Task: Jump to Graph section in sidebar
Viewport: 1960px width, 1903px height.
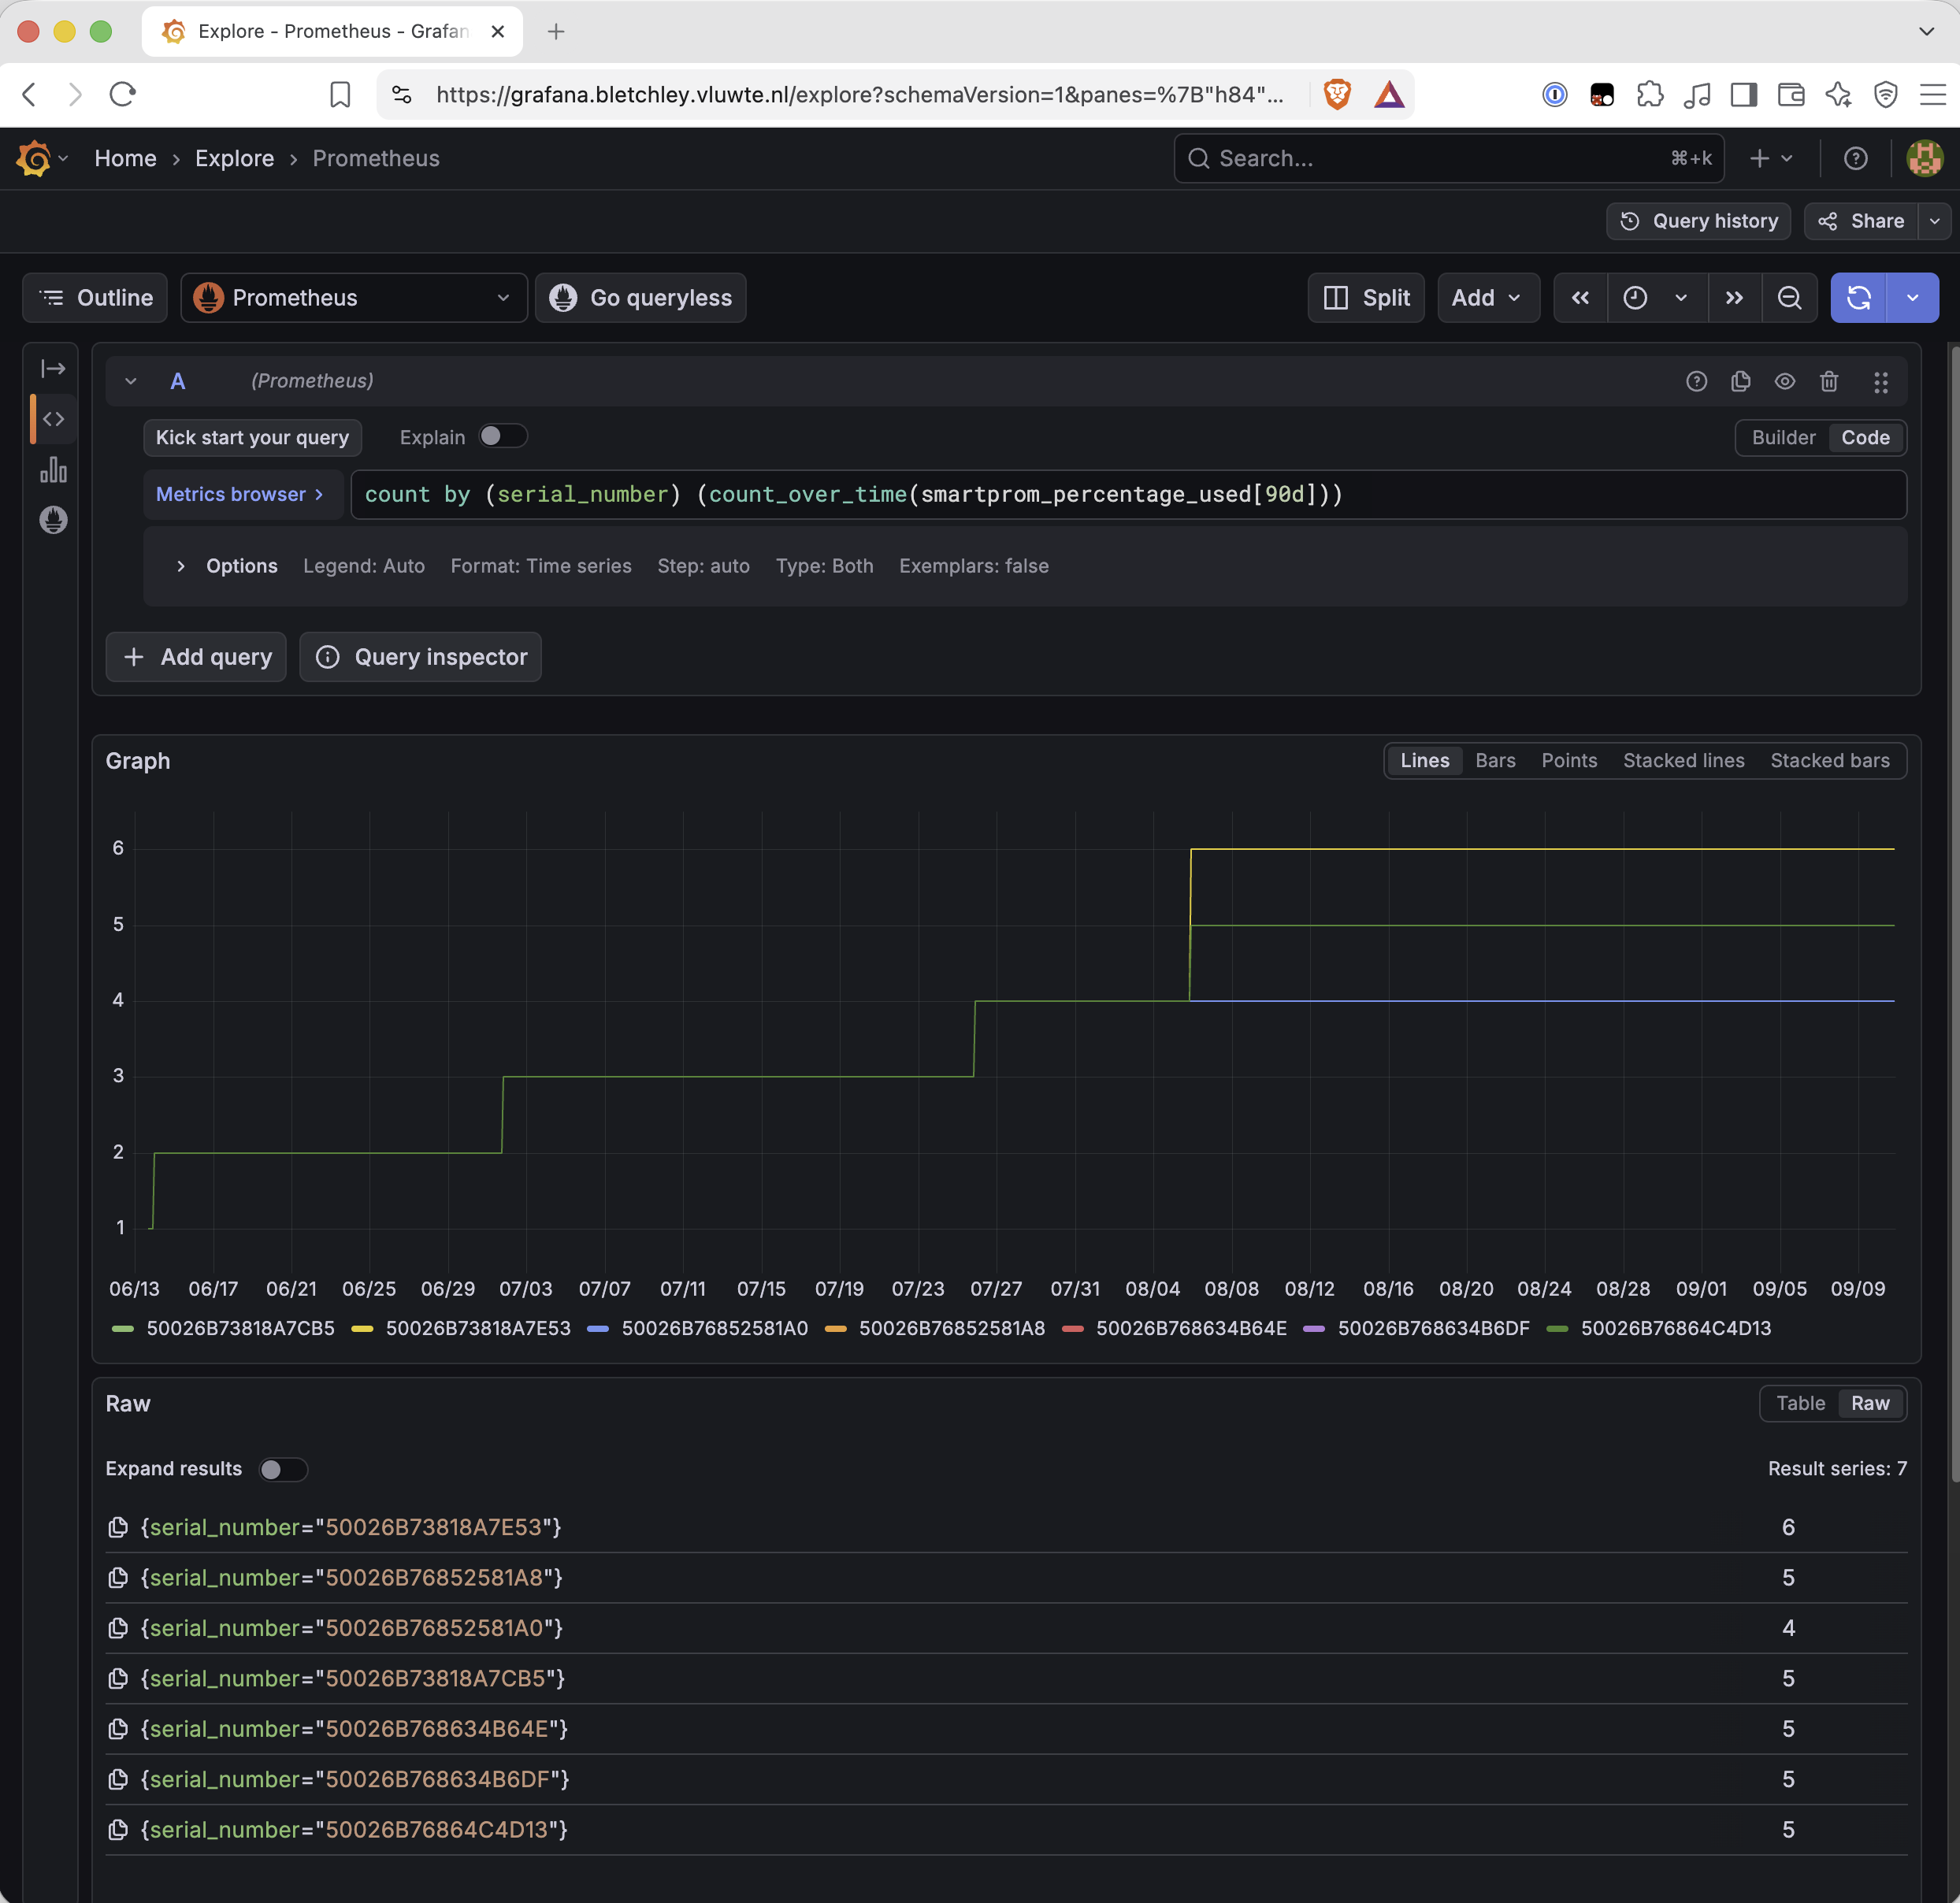Action: (x=53, y=469)
